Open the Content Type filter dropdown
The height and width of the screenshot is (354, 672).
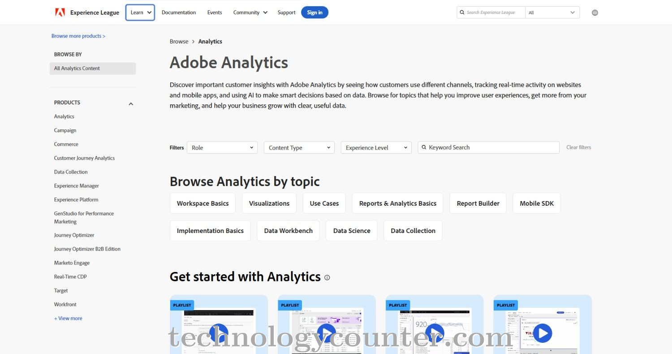pos(298,147)
